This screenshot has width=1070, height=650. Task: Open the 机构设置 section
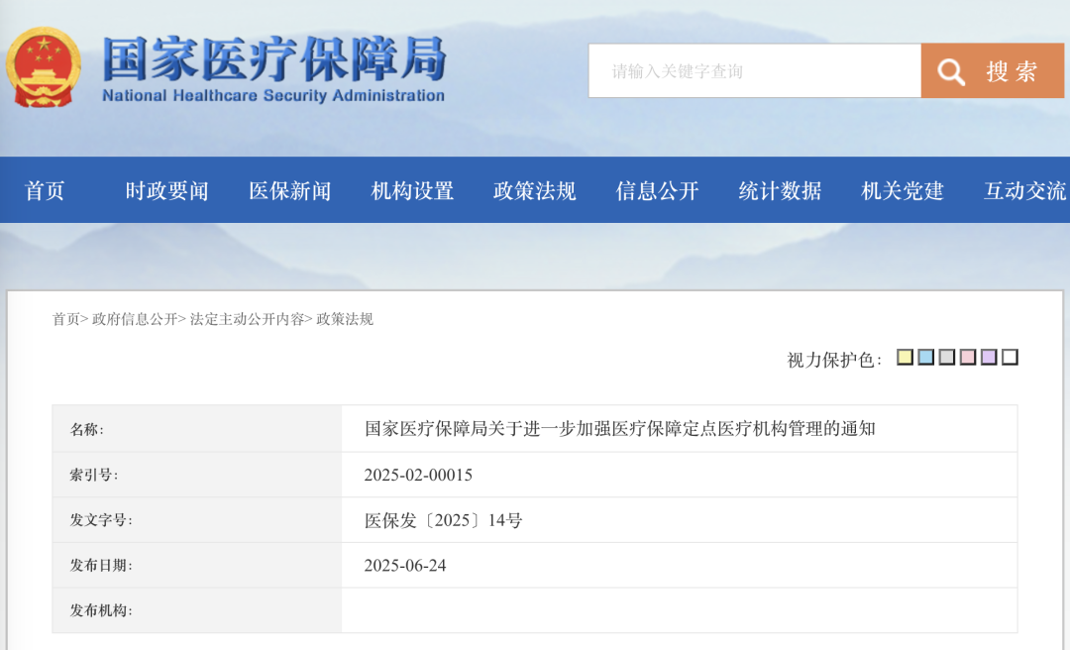coord(411,190)
